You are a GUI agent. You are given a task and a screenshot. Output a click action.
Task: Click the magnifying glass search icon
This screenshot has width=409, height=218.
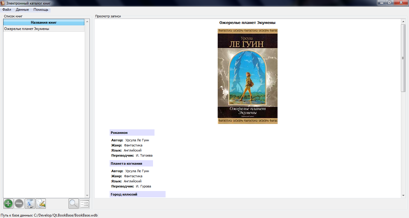click(74, 204)
